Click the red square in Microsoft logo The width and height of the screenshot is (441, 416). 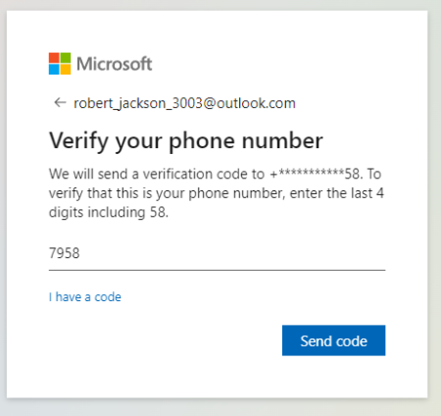click(54, 58)
